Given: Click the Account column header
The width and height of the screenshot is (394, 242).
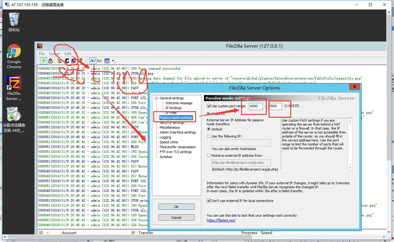Looking at the screenshot, I should (83, 233).
